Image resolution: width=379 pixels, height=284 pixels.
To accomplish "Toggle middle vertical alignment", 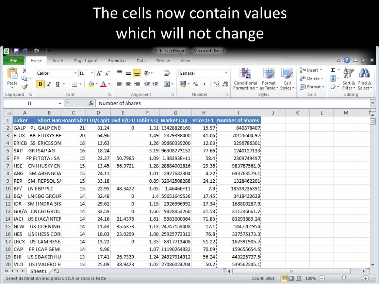I will click(128, 73).
